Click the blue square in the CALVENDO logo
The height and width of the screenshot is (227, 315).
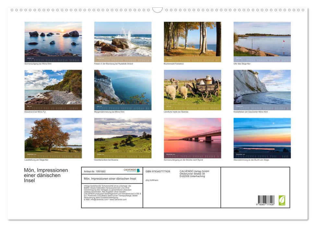pyautogui.click(x=138, y=171)
